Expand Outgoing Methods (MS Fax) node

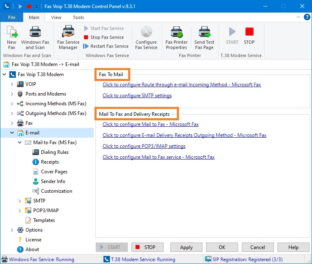[12, 113]
